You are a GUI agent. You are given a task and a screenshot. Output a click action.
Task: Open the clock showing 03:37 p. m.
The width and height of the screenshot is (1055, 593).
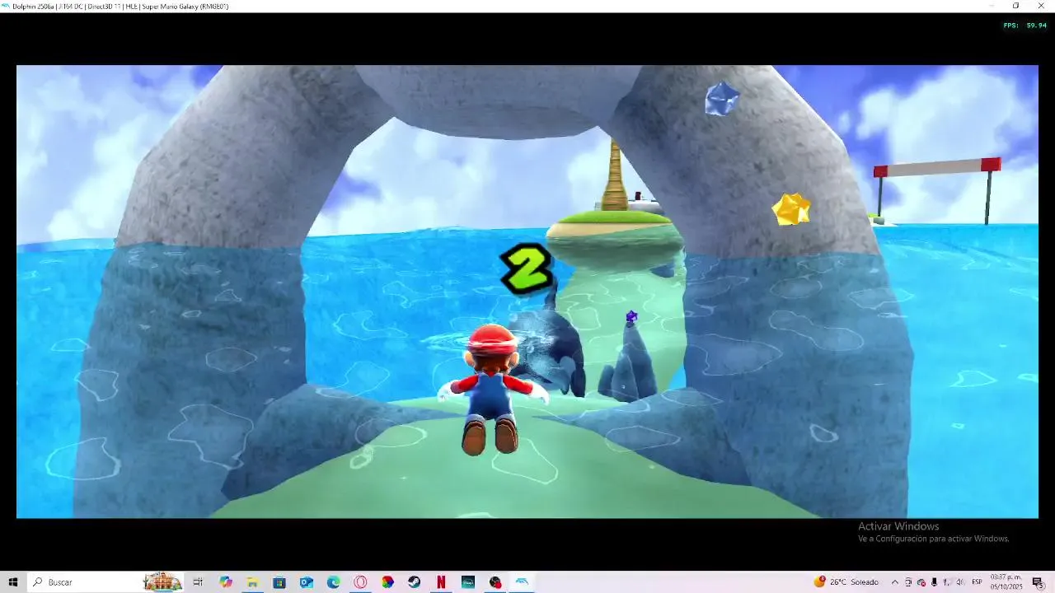(1006, 582)
